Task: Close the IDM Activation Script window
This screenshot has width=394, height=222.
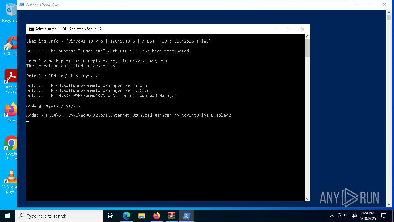Action: 303,29
